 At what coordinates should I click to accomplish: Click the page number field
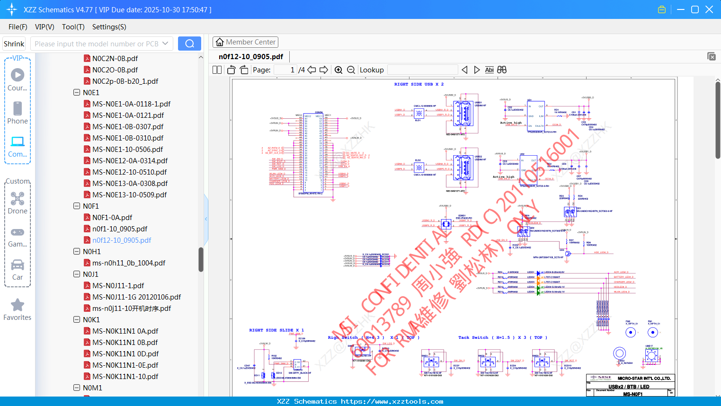[x=285, y=70]
